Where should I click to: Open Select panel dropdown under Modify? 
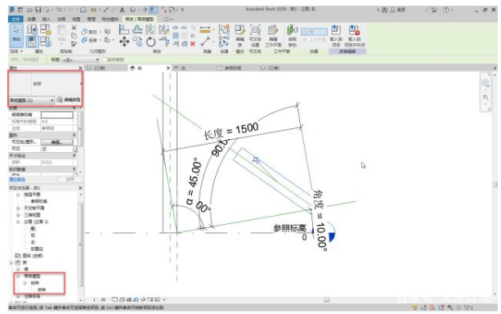coord(16,52)
